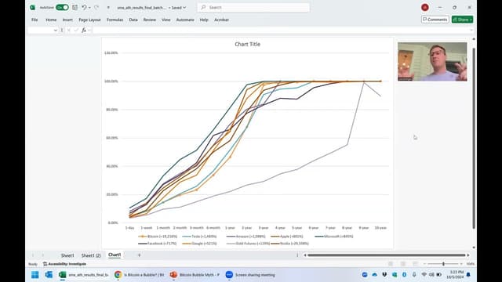
Task: Click the Undo arrow icon
Action: point(84,7)
